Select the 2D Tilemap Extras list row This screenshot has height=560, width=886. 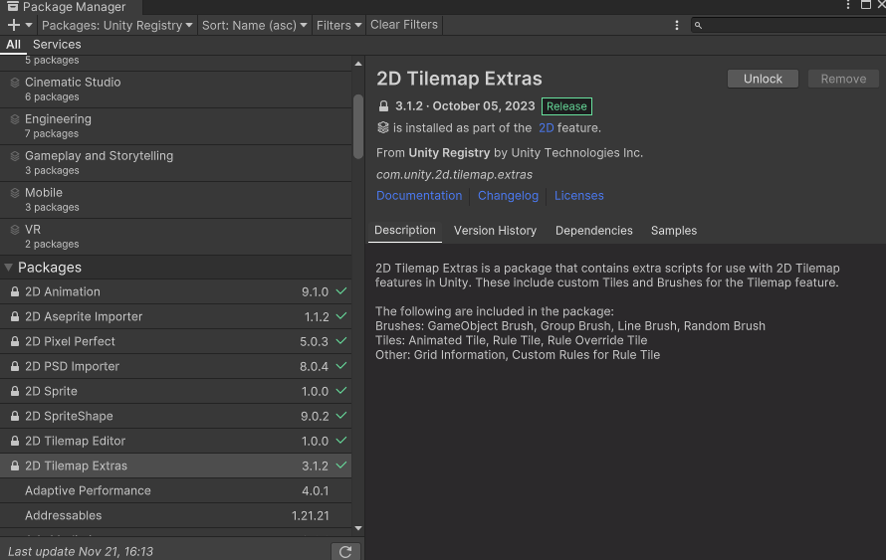176,466
